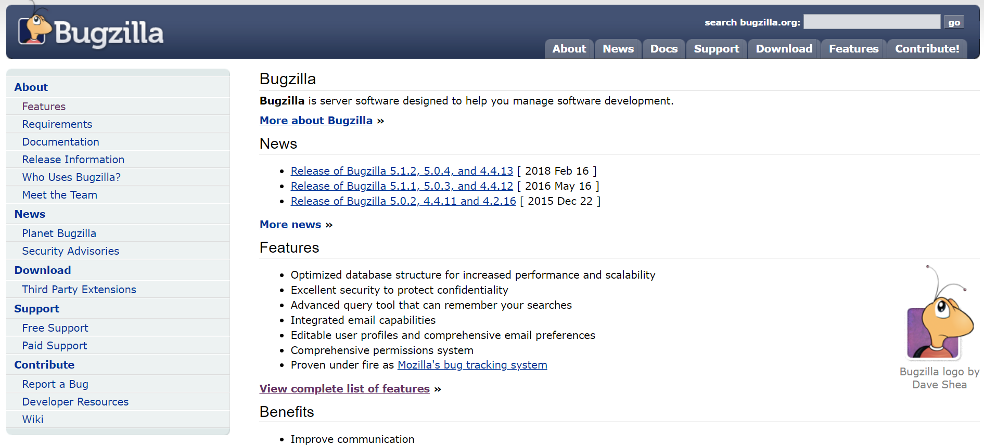Open the Download tab in top navigation
The height and width of the screenshot is (445, 984).
(784, 49)
